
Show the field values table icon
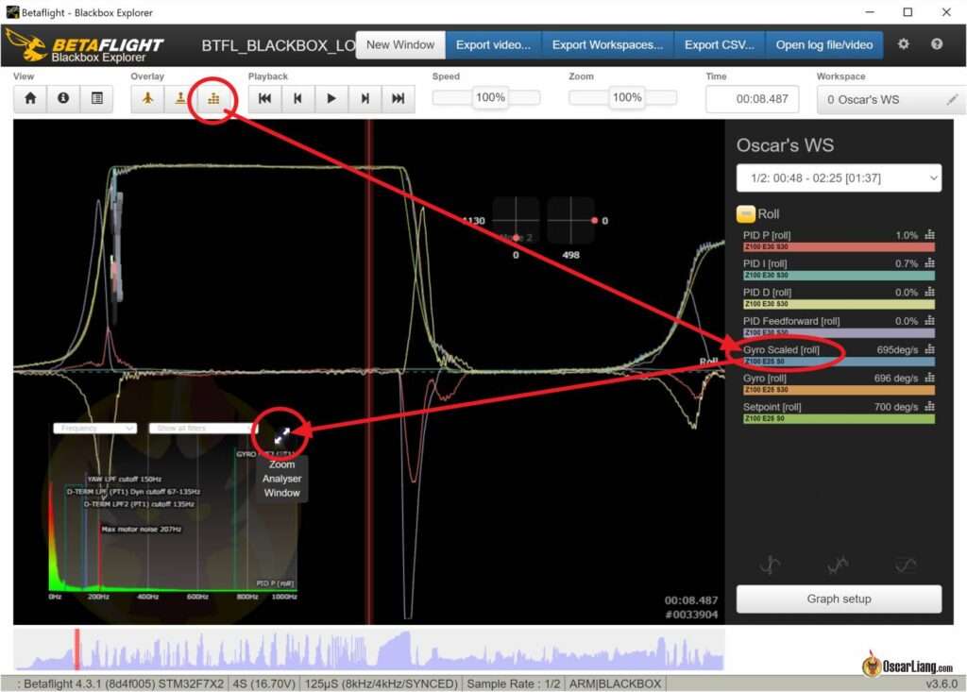pos(97,99)
